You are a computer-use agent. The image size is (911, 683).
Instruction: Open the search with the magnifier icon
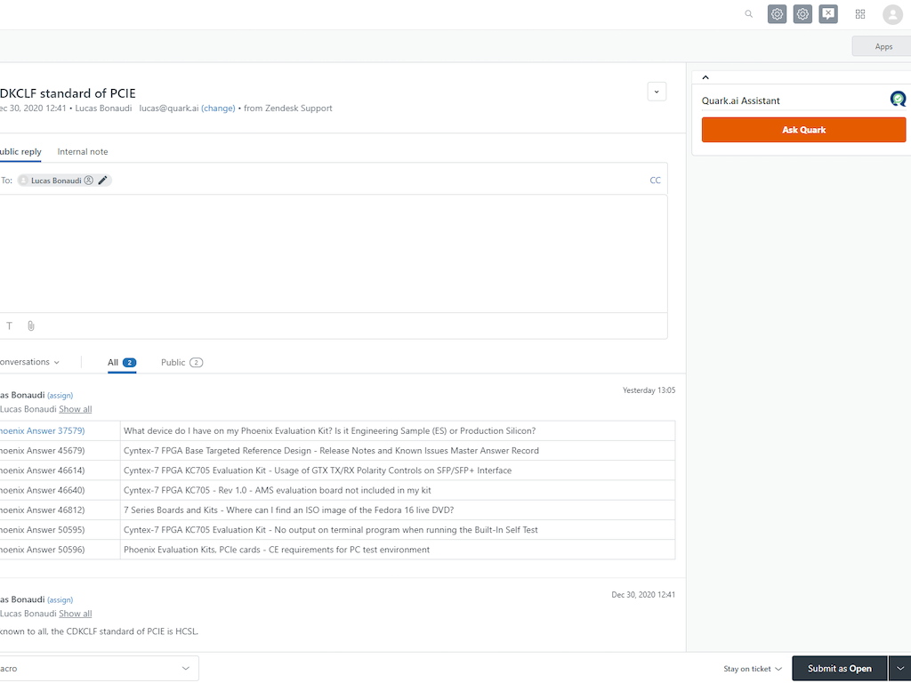pyautogui.click(x=748, y=14)
